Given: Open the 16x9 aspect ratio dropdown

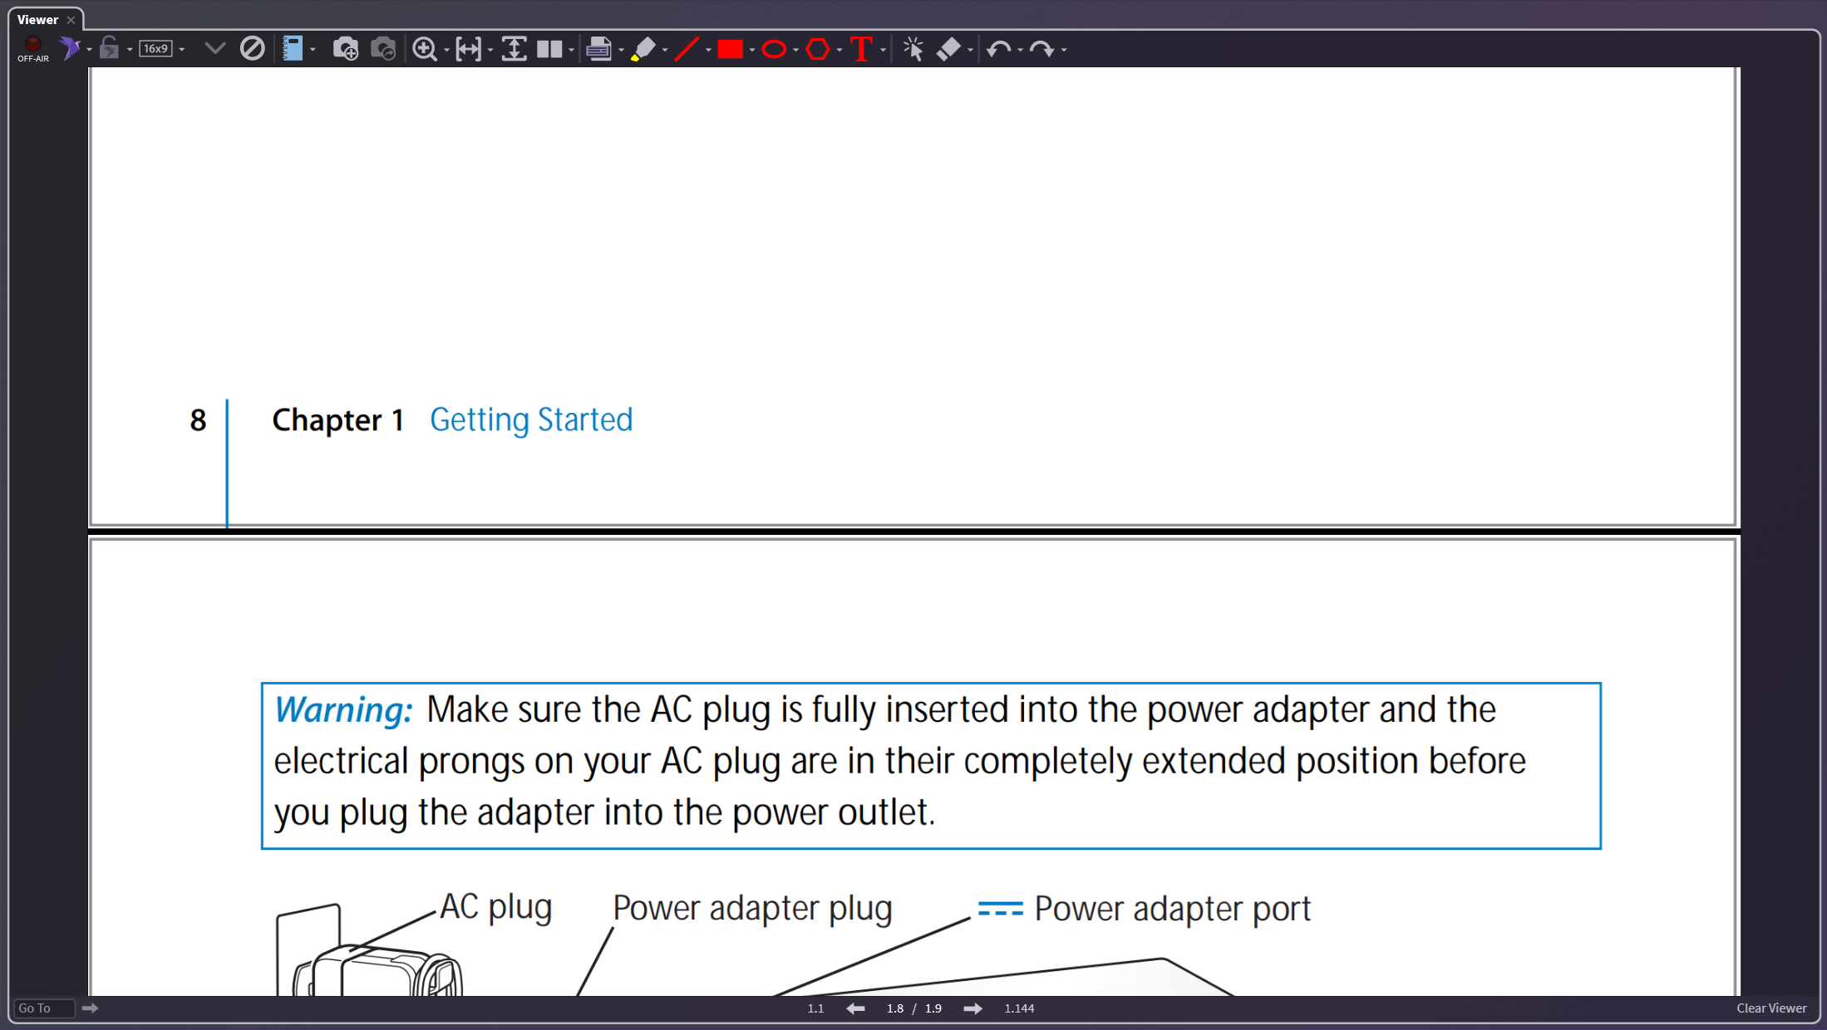Looking at the screenshot, I should click(182, 50).
